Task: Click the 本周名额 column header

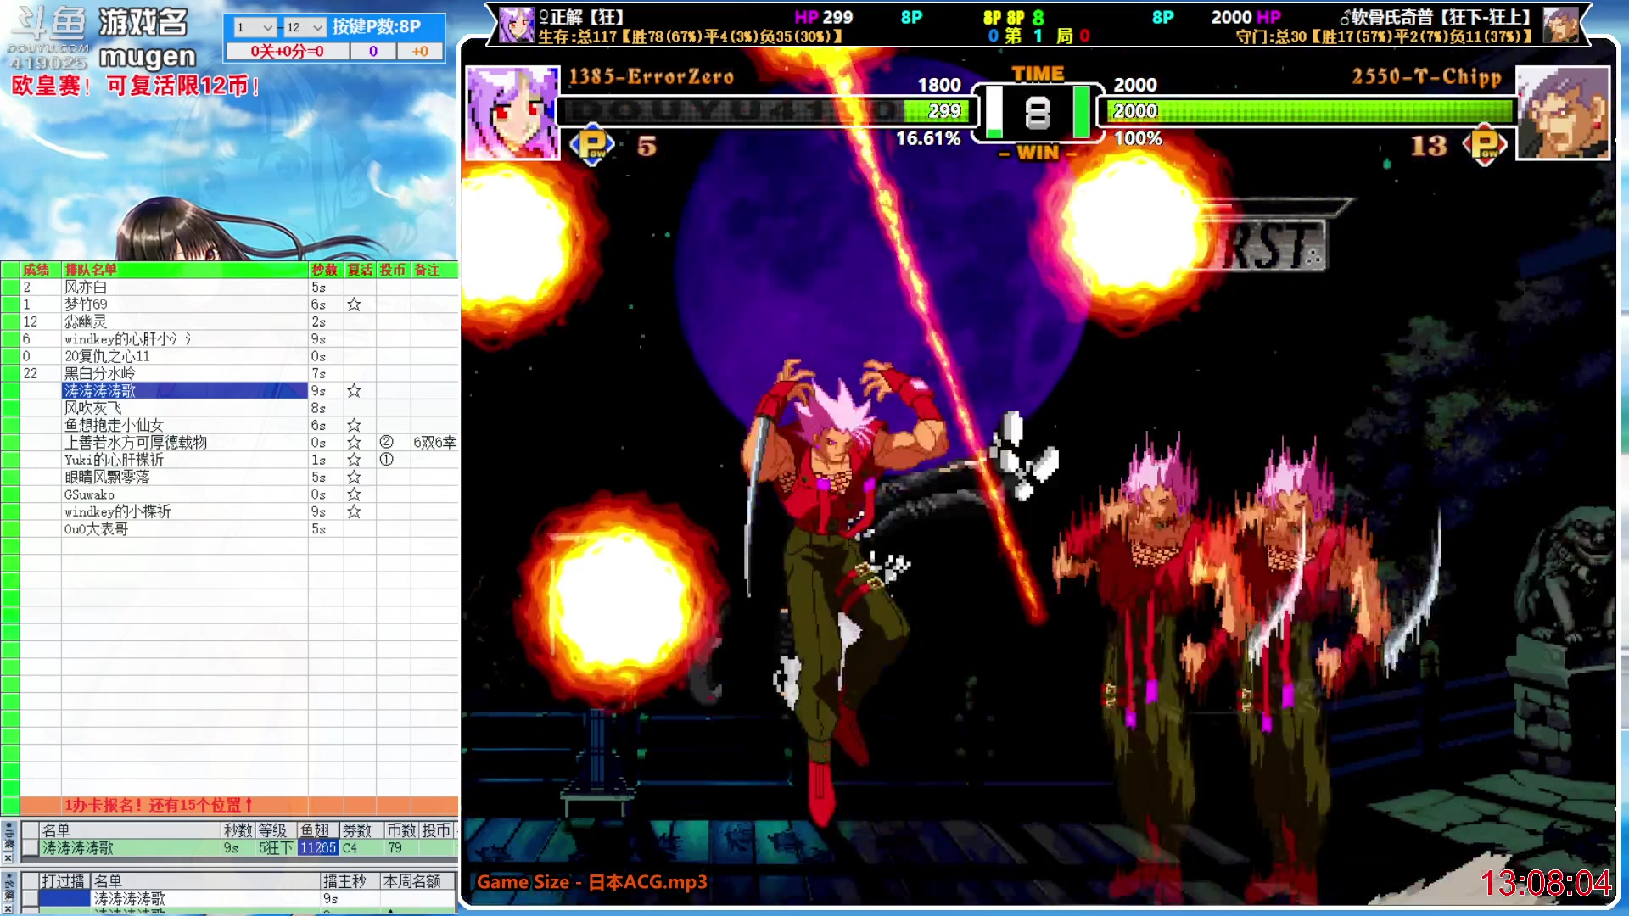Action: pos(417,881)
